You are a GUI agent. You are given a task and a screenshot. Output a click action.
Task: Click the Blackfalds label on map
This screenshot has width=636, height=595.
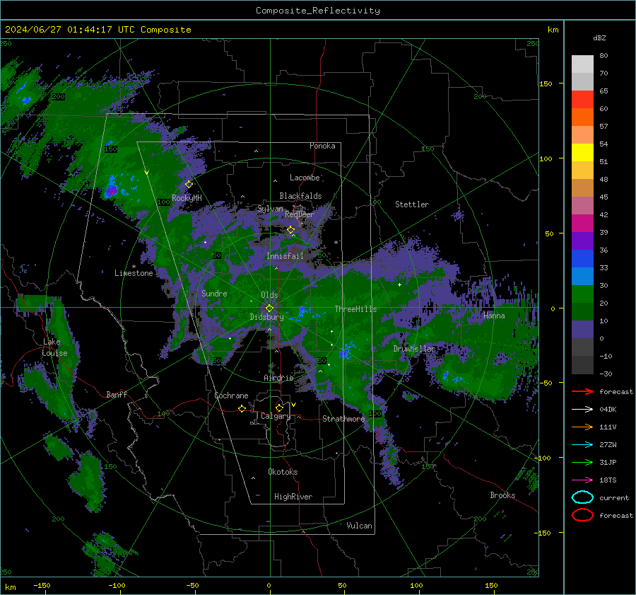(x=300, y=196)
